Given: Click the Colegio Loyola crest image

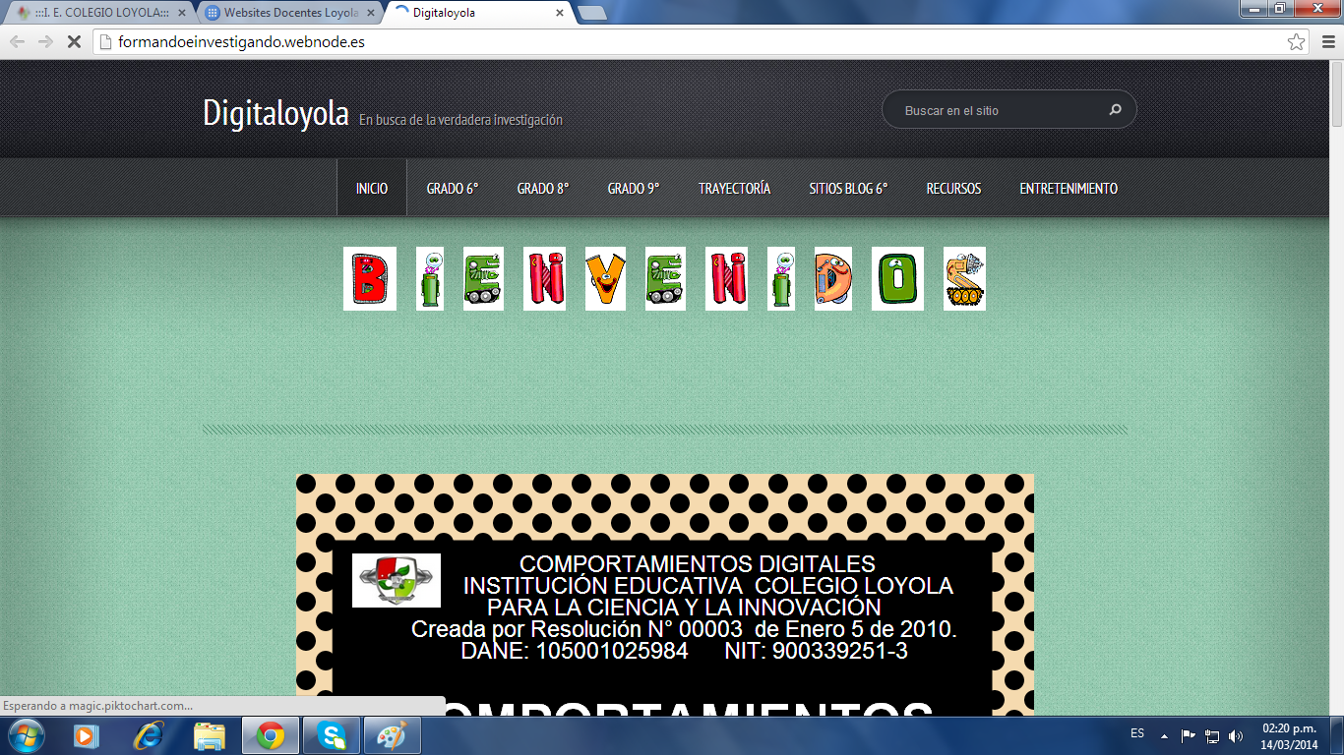Looking at the screenshot, I should tap(396, 580).
